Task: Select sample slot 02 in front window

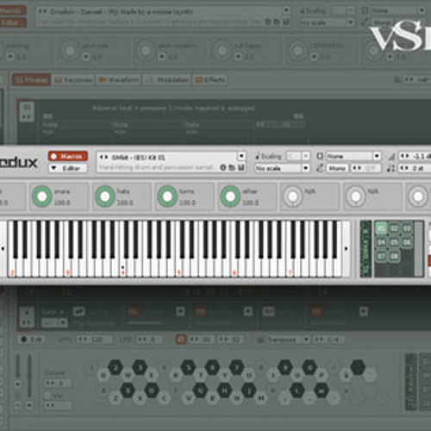Action: click(x=394, y=228)
